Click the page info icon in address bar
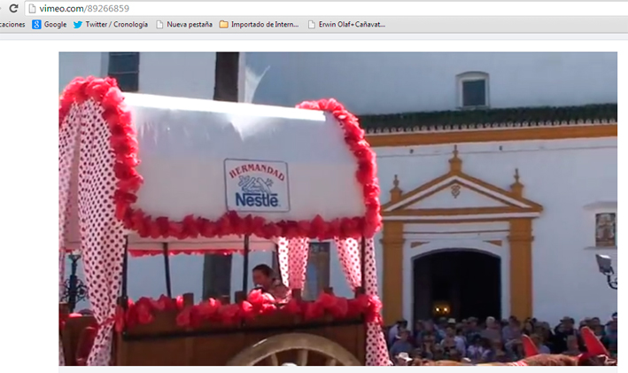This screenshot has width=628, height=373. tap(33, 8)
